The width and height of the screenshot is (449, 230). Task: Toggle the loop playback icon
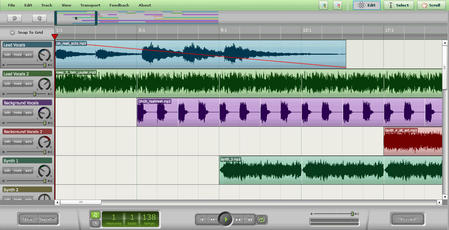click(262, 219)
